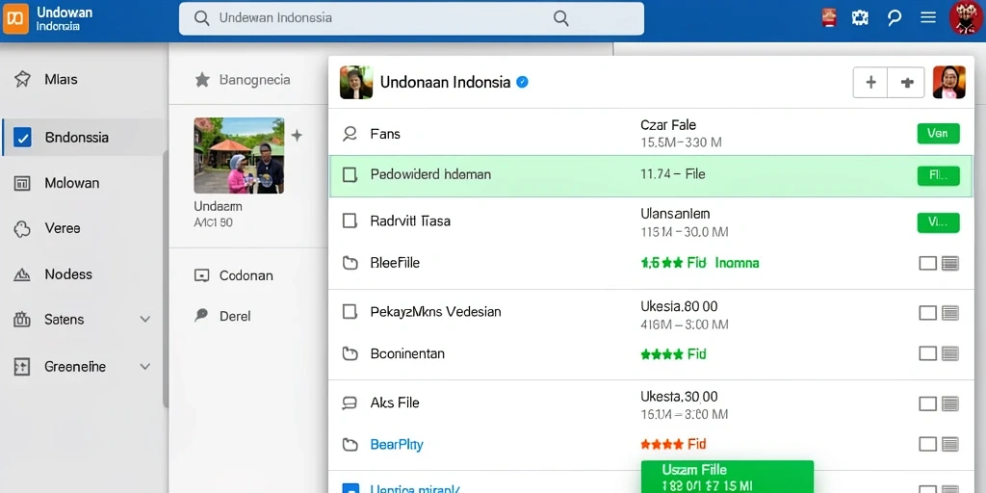Click the red notification icon in header
The height and width of the screenshot is (493, 986).
(x=829, y=17)
